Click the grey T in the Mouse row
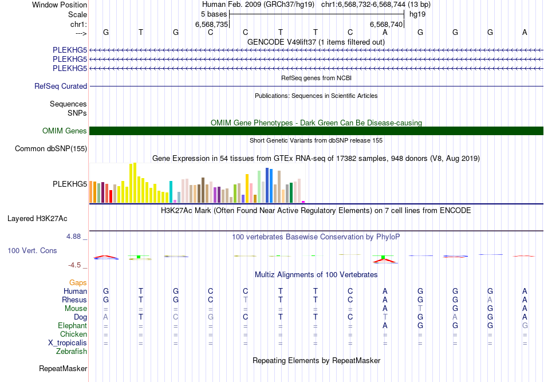Viewport: 544px width, 382px height. tap(420, 309)
